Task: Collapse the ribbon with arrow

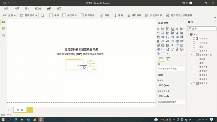Action: 215,18
